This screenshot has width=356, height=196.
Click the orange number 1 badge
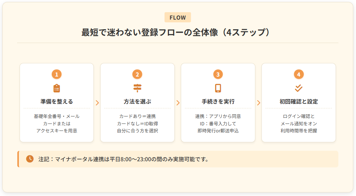pyautogui.click(x=57, y=74)
